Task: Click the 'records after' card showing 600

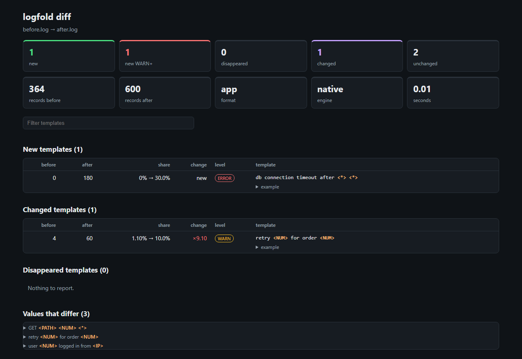Action: click(x=165, y=93)
